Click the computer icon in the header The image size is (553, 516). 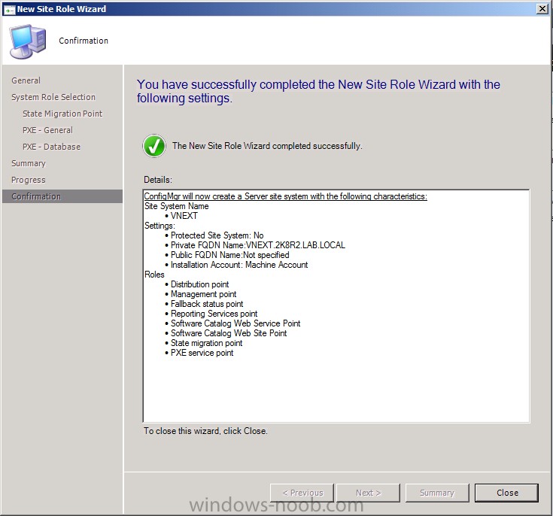(28, 41)
